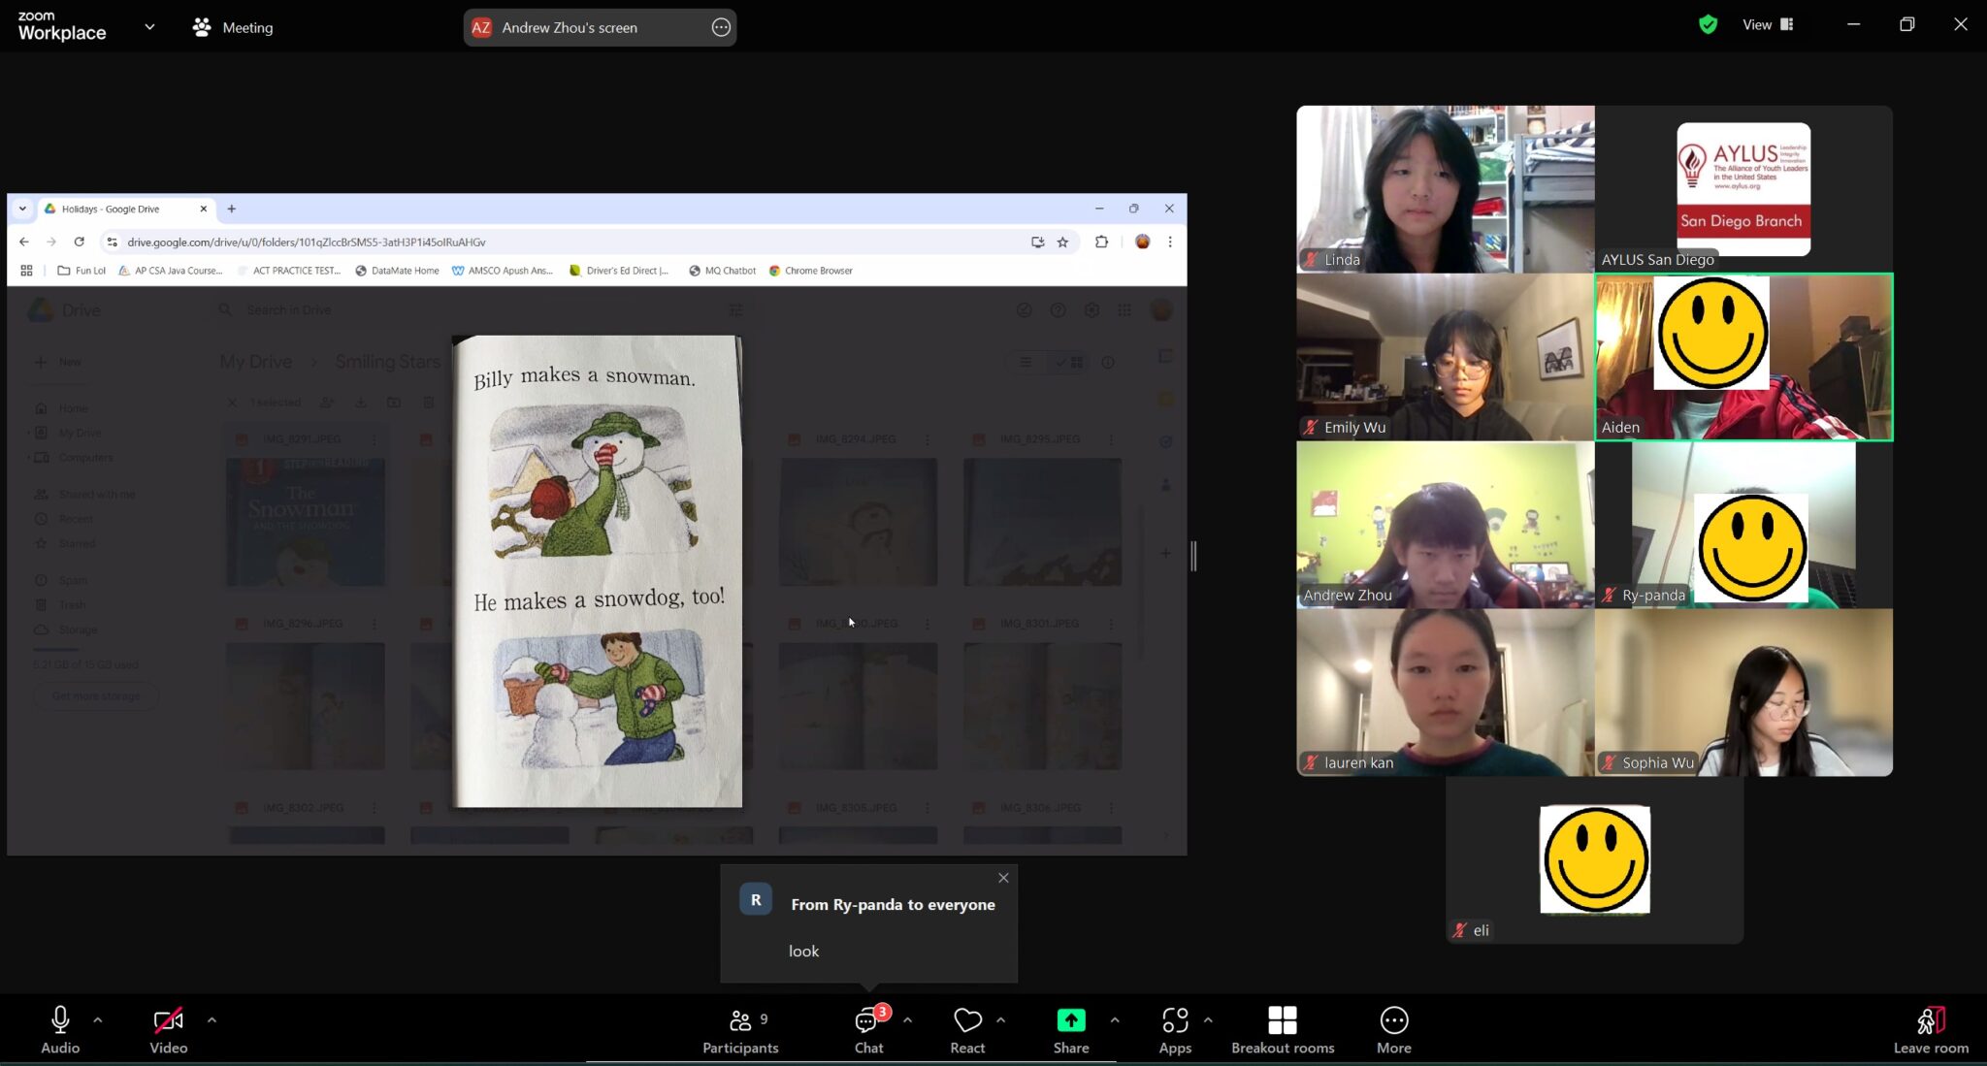
Task: Click the Chrome back arrow in shared screen
Action: tap(24, 242)
